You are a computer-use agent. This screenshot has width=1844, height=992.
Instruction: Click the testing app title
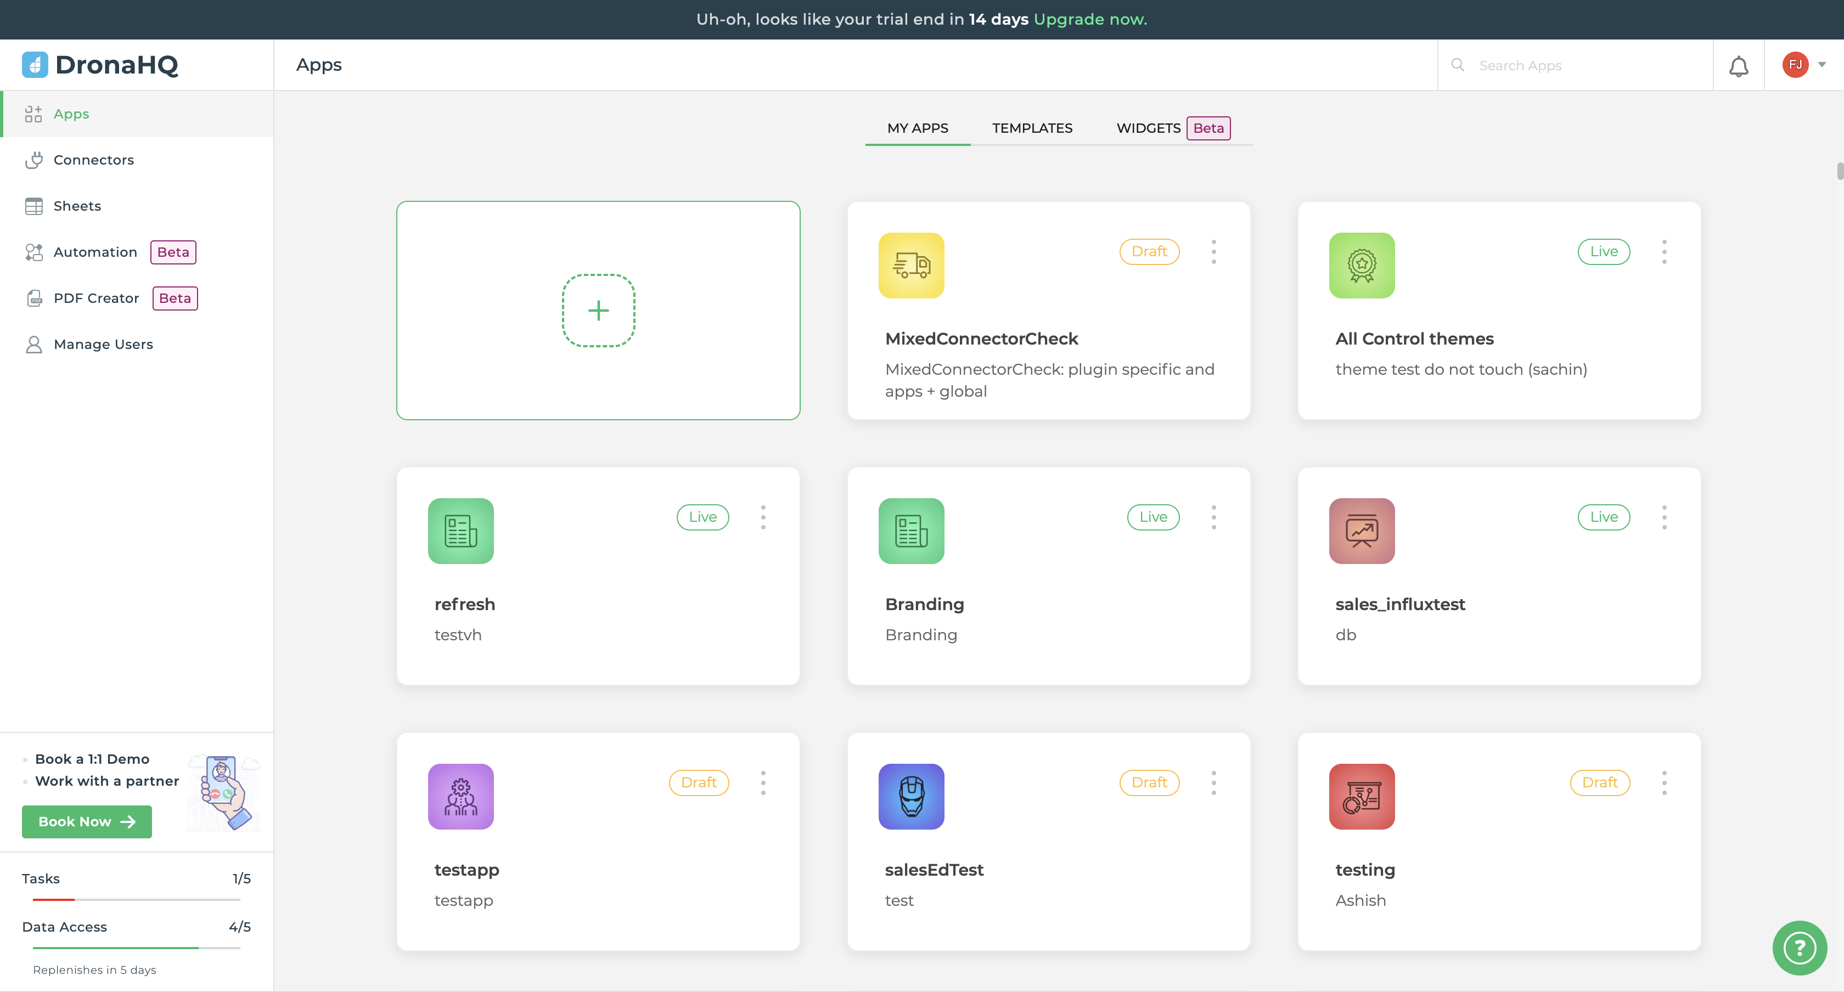(x=1365, y=870)
